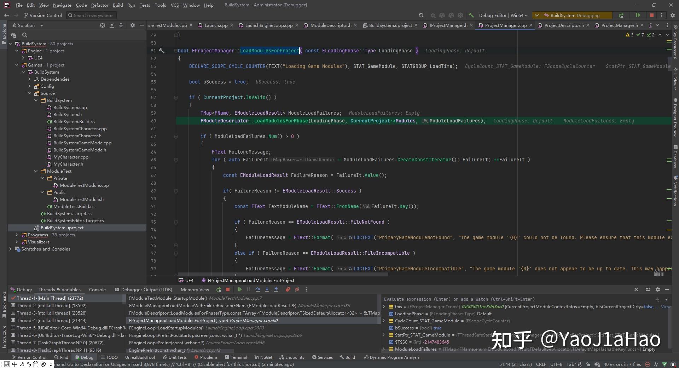Stop the debugging session
Image resolution: width=679 pixels, height=368 pixels.
(228, 289)
